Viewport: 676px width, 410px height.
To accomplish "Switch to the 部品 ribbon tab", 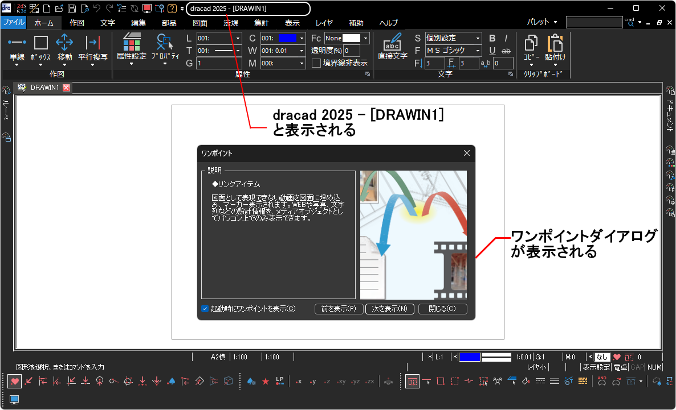I will pyautogui.click(x=169, y=23).
